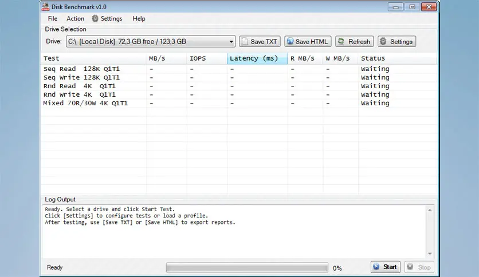This screenshot has width=479, height=277.
Task: Sort by the Test column header
Action: 93,58
